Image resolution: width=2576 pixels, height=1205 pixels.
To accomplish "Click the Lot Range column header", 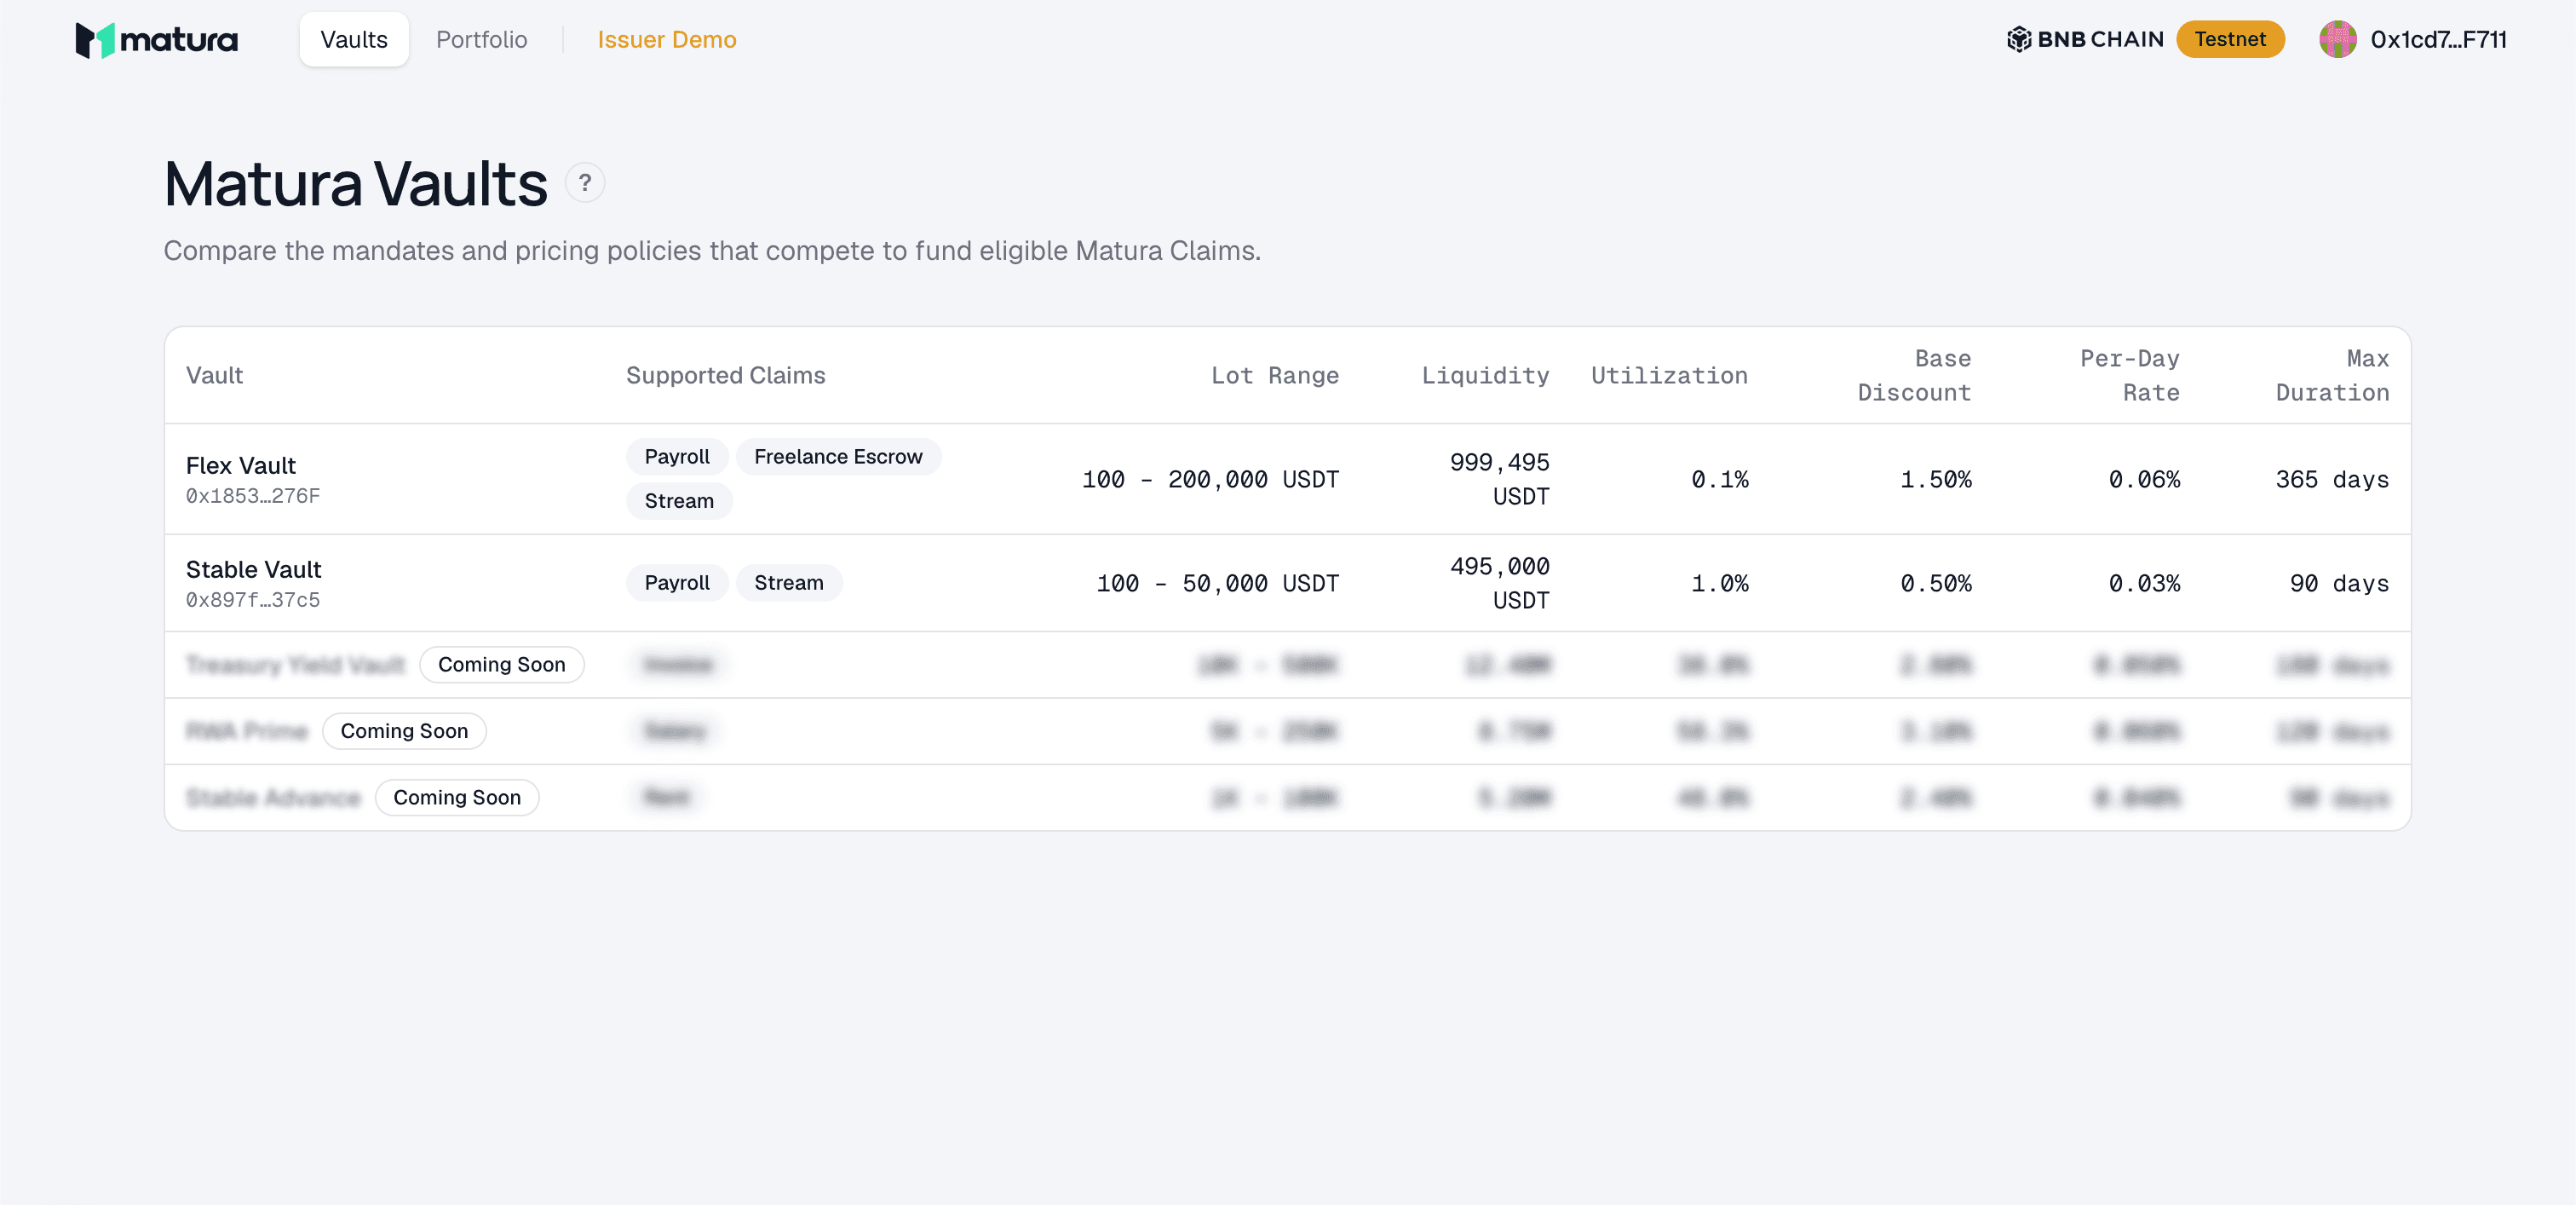I will click(1274, 375).
